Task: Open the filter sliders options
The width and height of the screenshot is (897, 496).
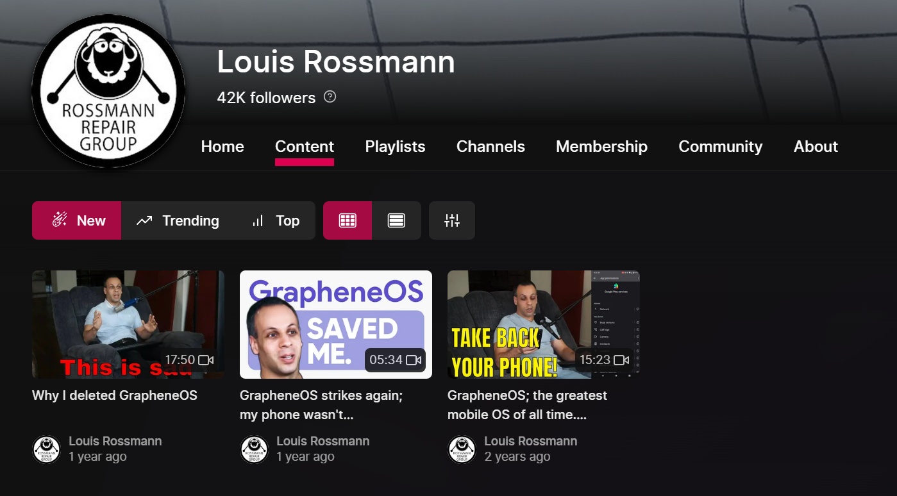Action: tap(452, 220)
